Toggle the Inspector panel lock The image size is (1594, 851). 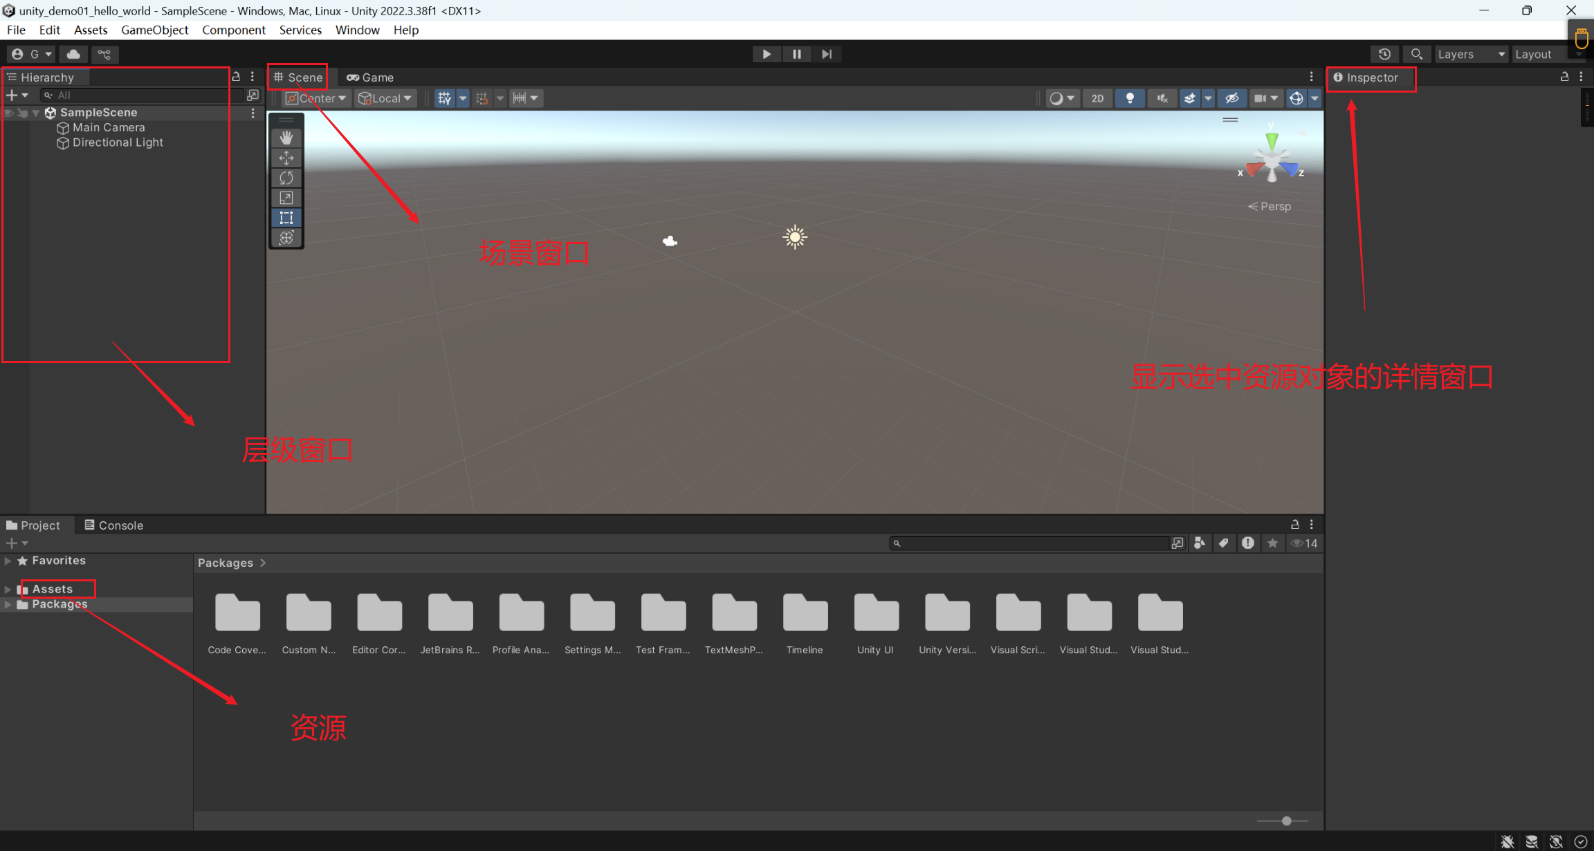click(1564, 77)
